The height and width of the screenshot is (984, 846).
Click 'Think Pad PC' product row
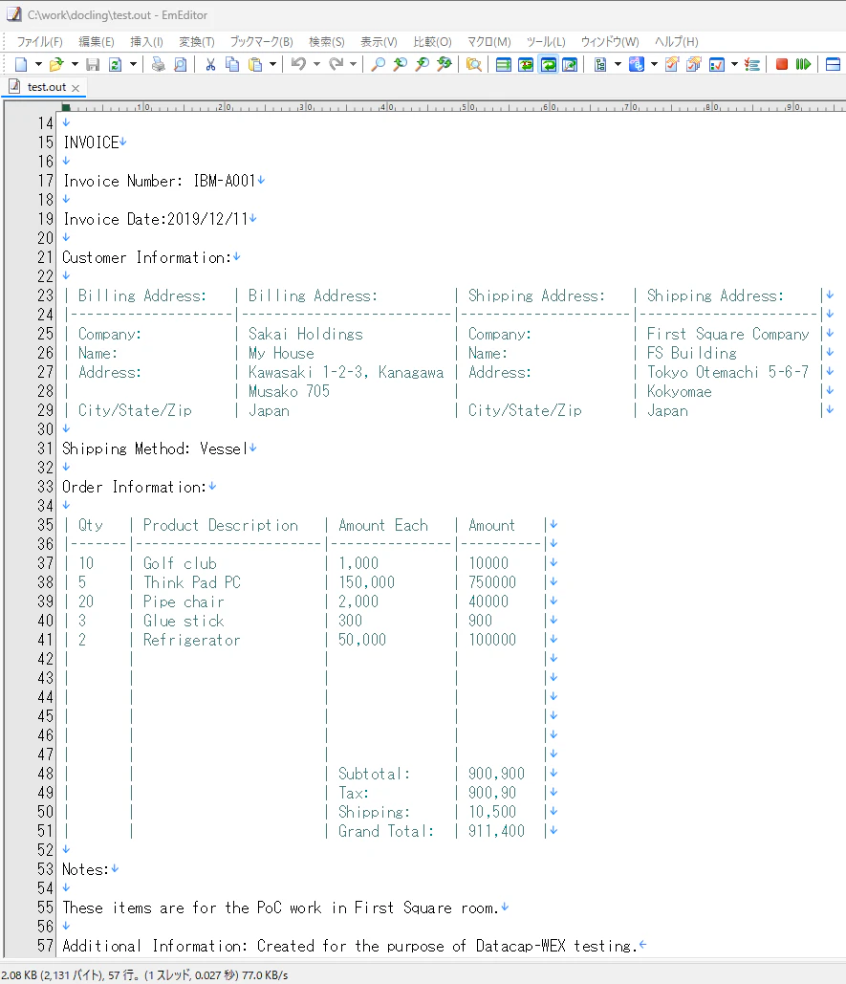click(192, 582)
